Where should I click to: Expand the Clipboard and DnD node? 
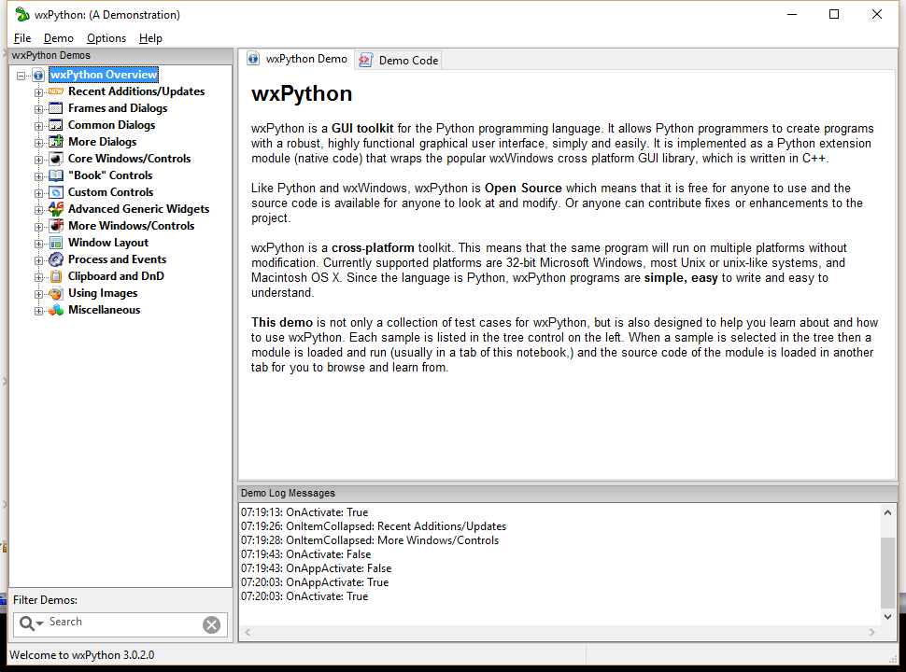coord(38,277)
